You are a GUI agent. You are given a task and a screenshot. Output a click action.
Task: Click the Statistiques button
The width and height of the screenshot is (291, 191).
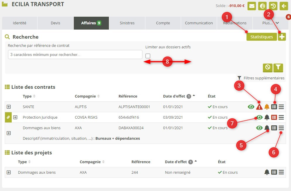(261, 37)
